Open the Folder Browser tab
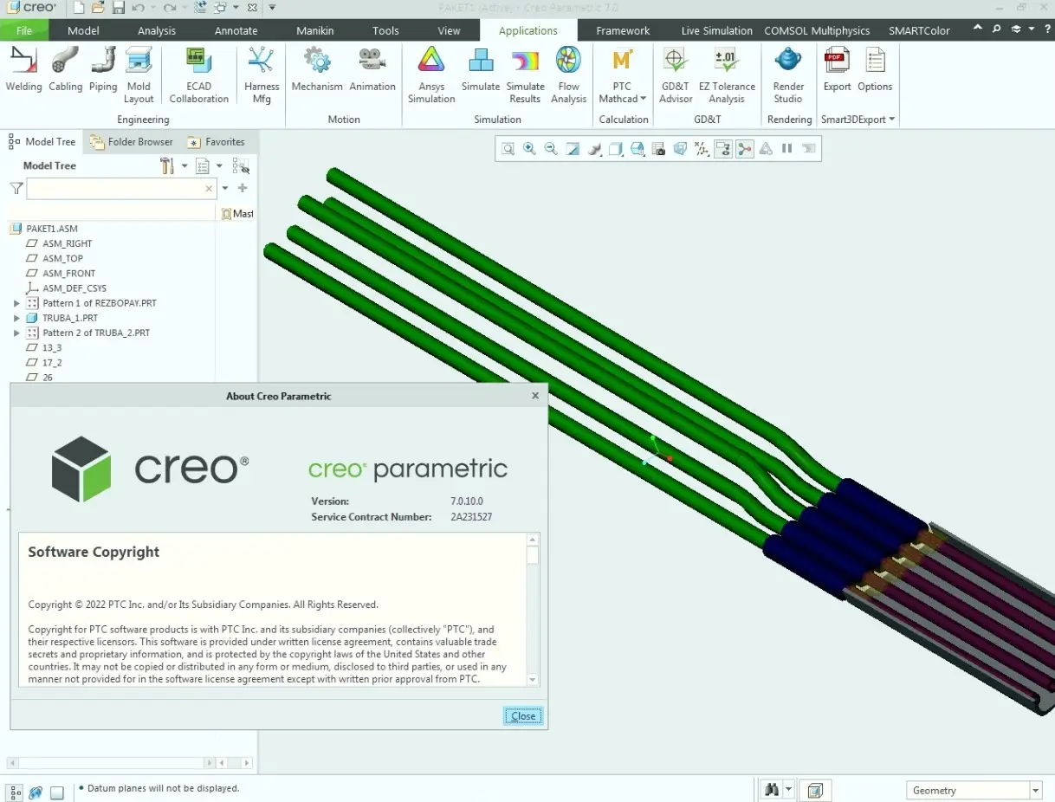The width and height of the screenshot is (1055, 802). (131, 142)
